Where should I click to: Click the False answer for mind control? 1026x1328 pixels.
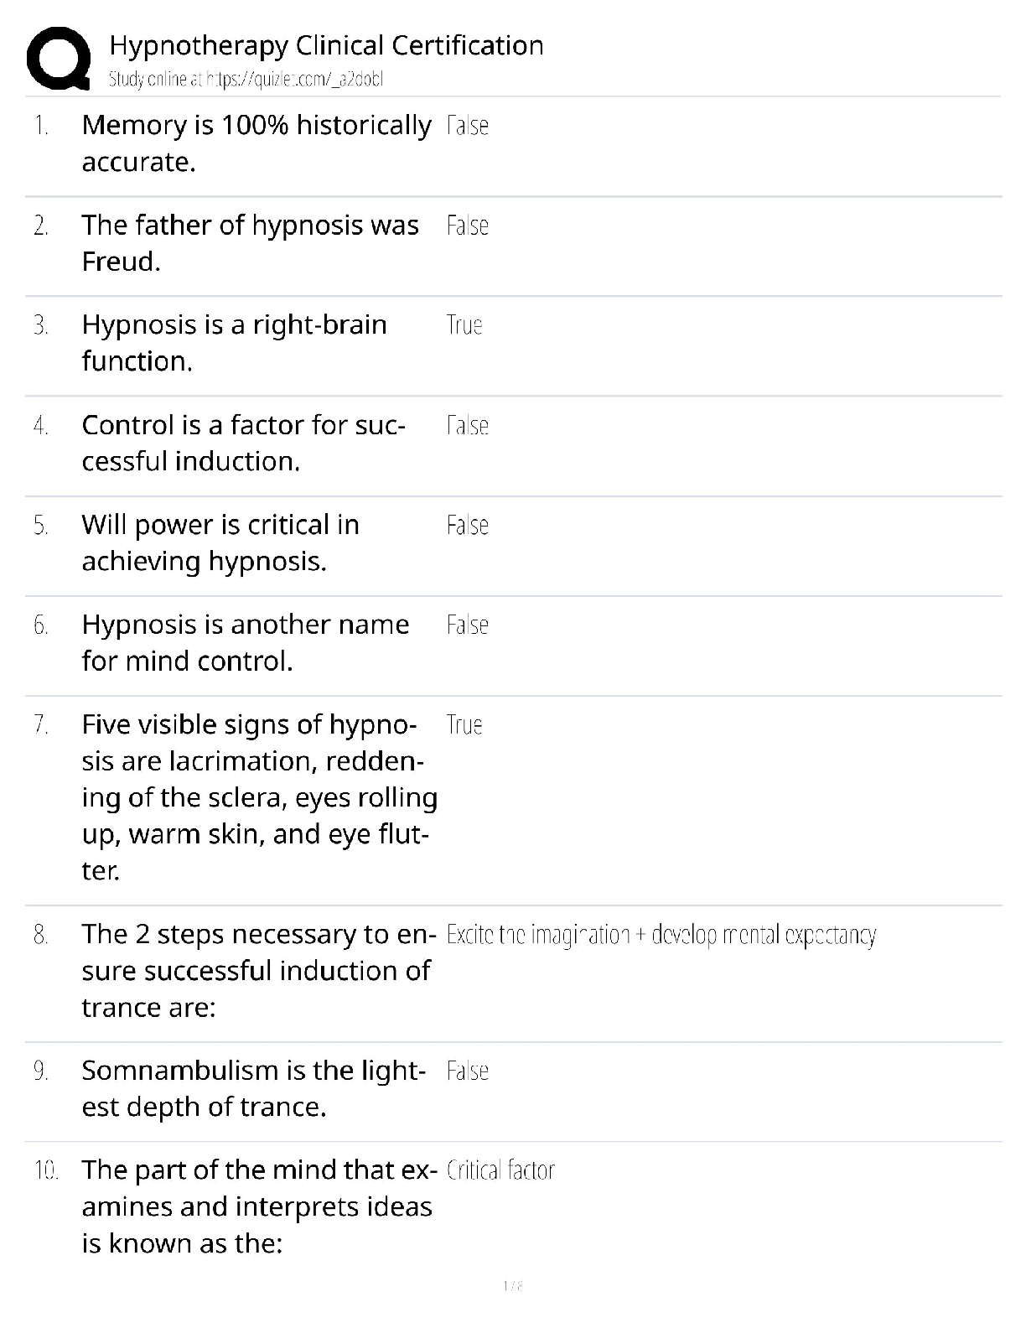(468, 625)
